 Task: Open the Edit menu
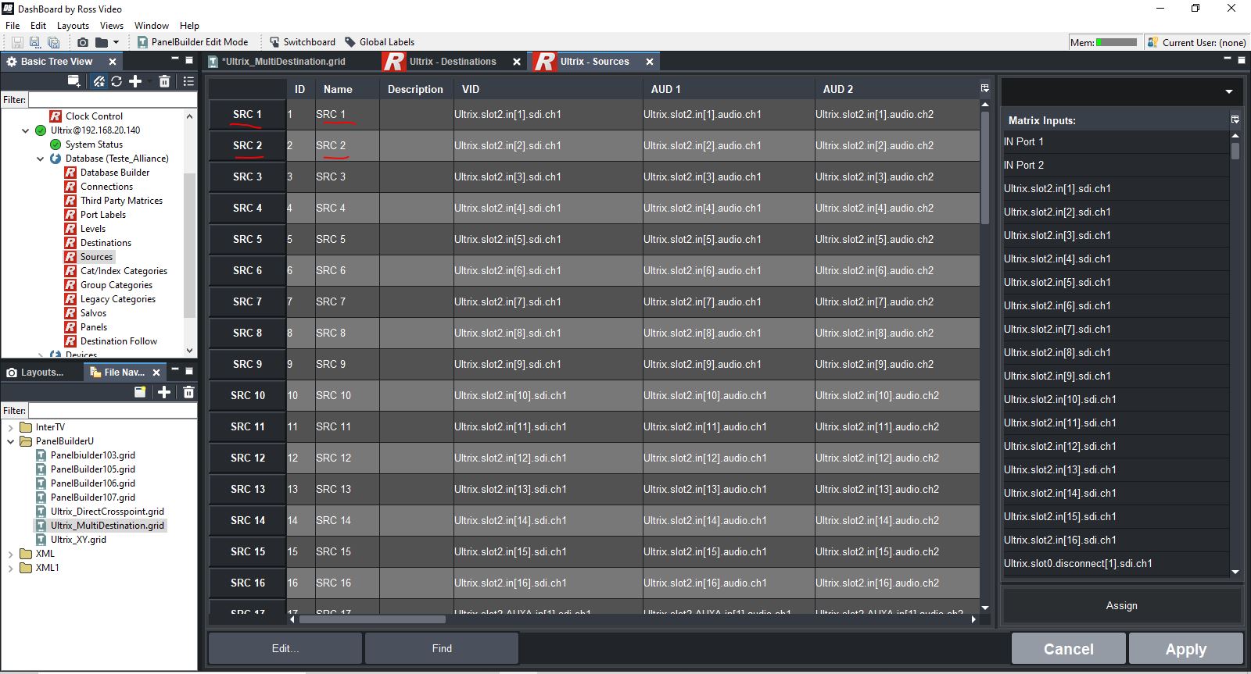[x=38, y=26]
